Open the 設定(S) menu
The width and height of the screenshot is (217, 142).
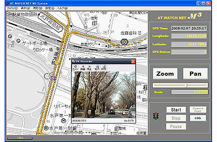(x=50, y=9)
